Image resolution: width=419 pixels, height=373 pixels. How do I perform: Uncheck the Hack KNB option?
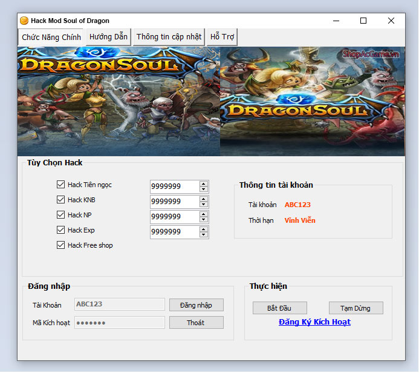60,200
